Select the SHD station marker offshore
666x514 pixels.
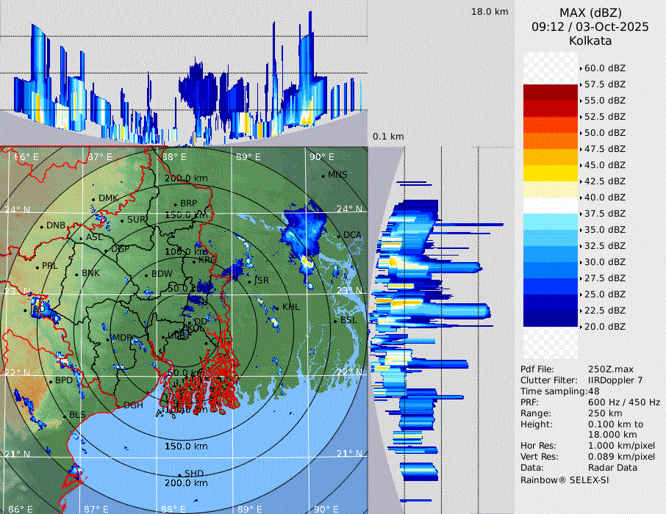pyautogui.click(x=180, y=474)
